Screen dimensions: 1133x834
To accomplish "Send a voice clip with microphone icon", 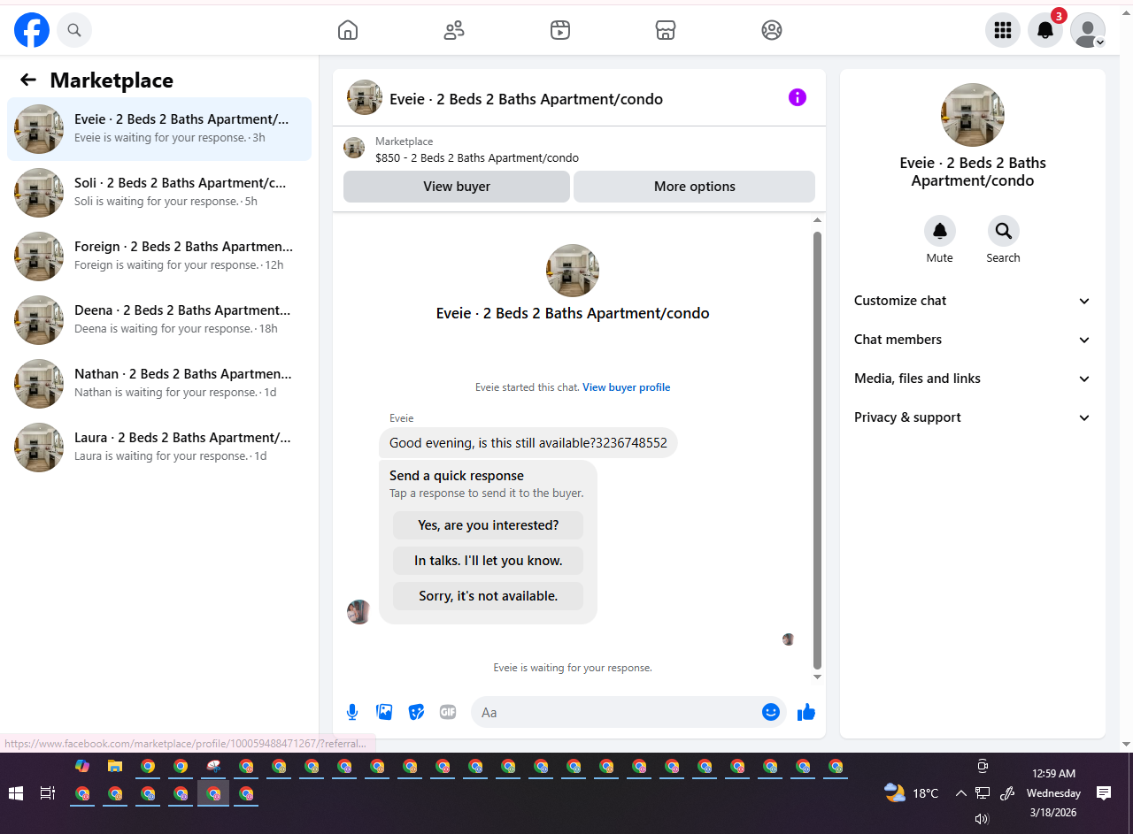I will click(352, 712).
